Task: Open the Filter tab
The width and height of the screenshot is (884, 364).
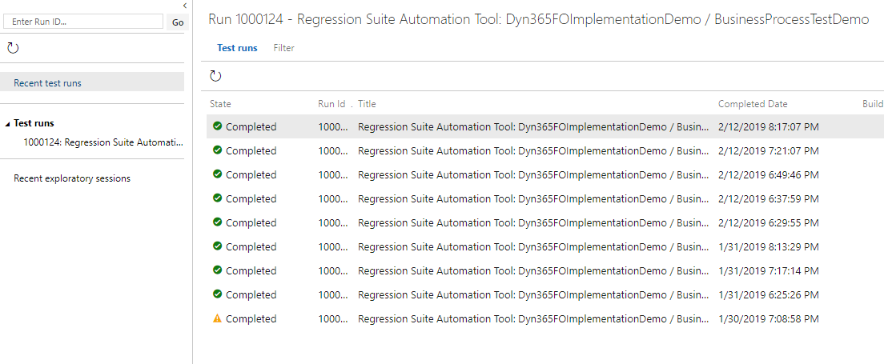Action: pyautogui.click(x=283, y=48)
